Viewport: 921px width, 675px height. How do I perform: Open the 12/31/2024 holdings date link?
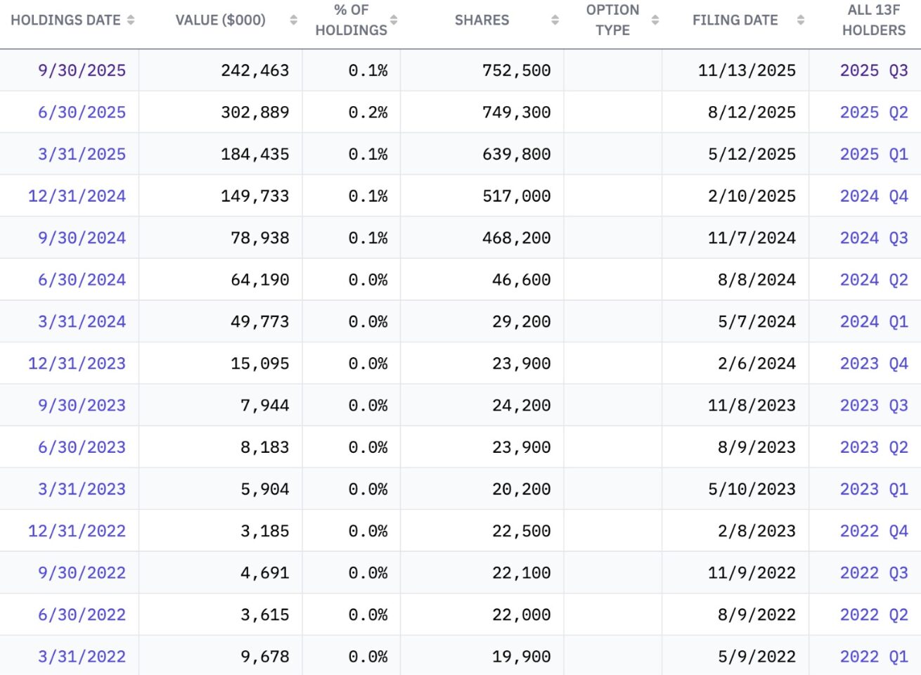pos(77,196)
